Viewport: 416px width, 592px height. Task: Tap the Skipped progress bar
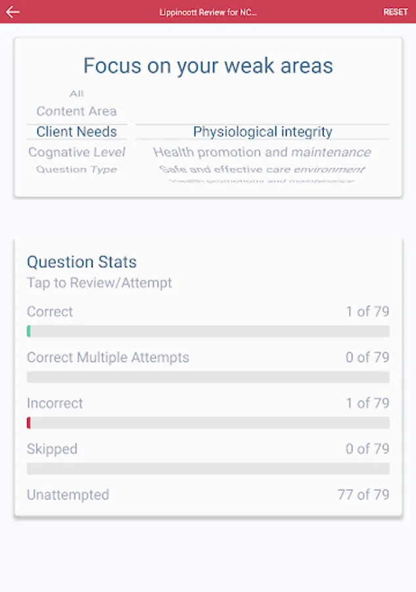click(208, 468)
